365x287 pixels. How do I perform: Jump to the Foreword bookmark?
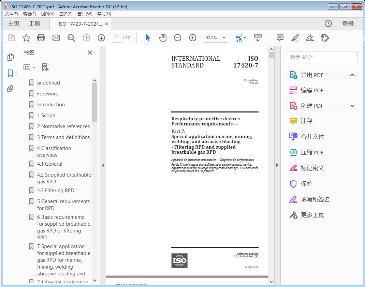[x=48, y=94]
